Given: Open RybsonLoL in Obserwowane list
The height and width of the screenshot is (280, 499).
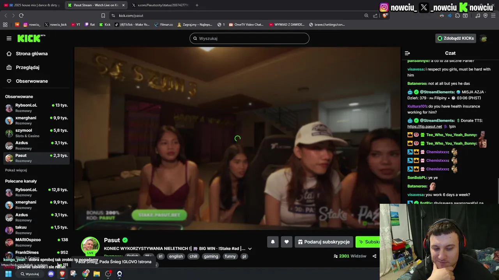Looking at the screenshot, I should tap(37, 108).
